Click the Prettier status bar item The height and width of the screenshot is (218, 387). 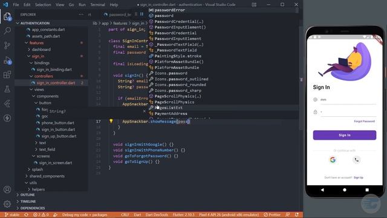[x=272, y=215]
